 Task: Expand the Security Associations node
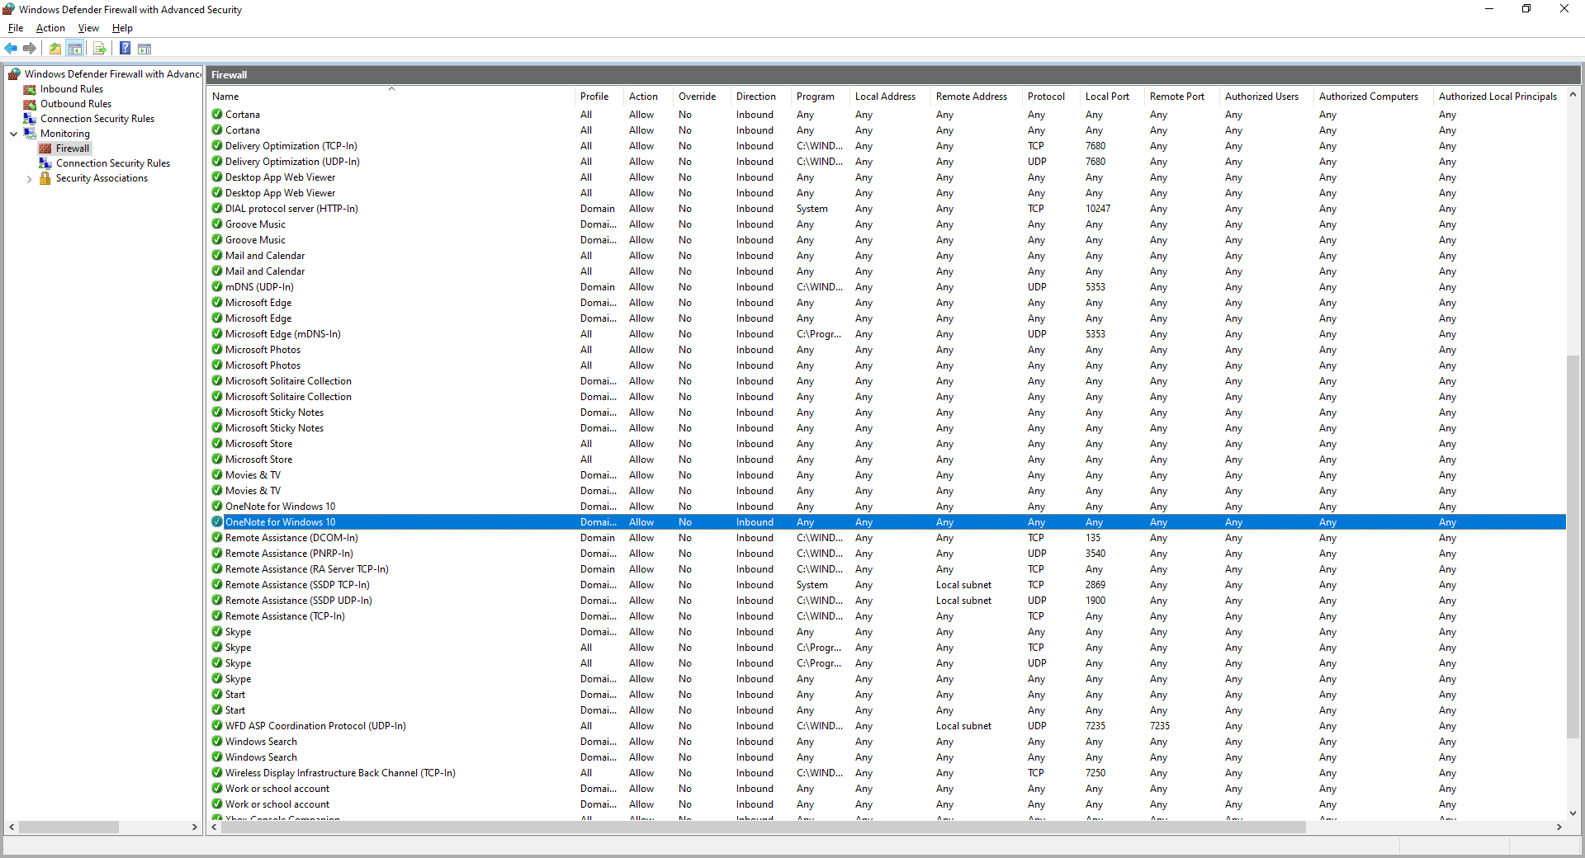point(30,179)
